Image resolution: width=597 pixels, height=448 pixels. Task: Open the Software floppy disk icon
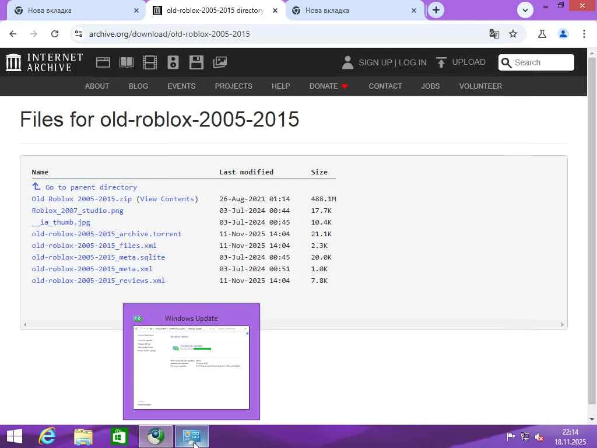point(196,62)
